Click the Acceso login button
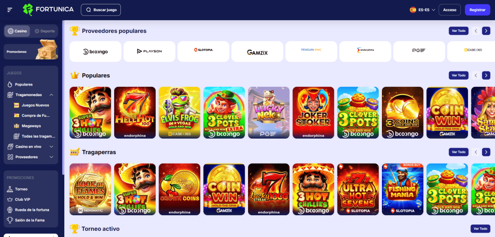 (450, 10)
